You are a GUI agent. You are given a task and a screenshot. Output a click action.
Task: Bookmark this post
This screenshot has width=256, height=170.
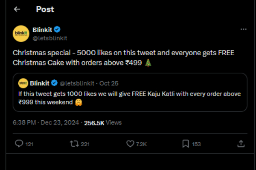186,144
